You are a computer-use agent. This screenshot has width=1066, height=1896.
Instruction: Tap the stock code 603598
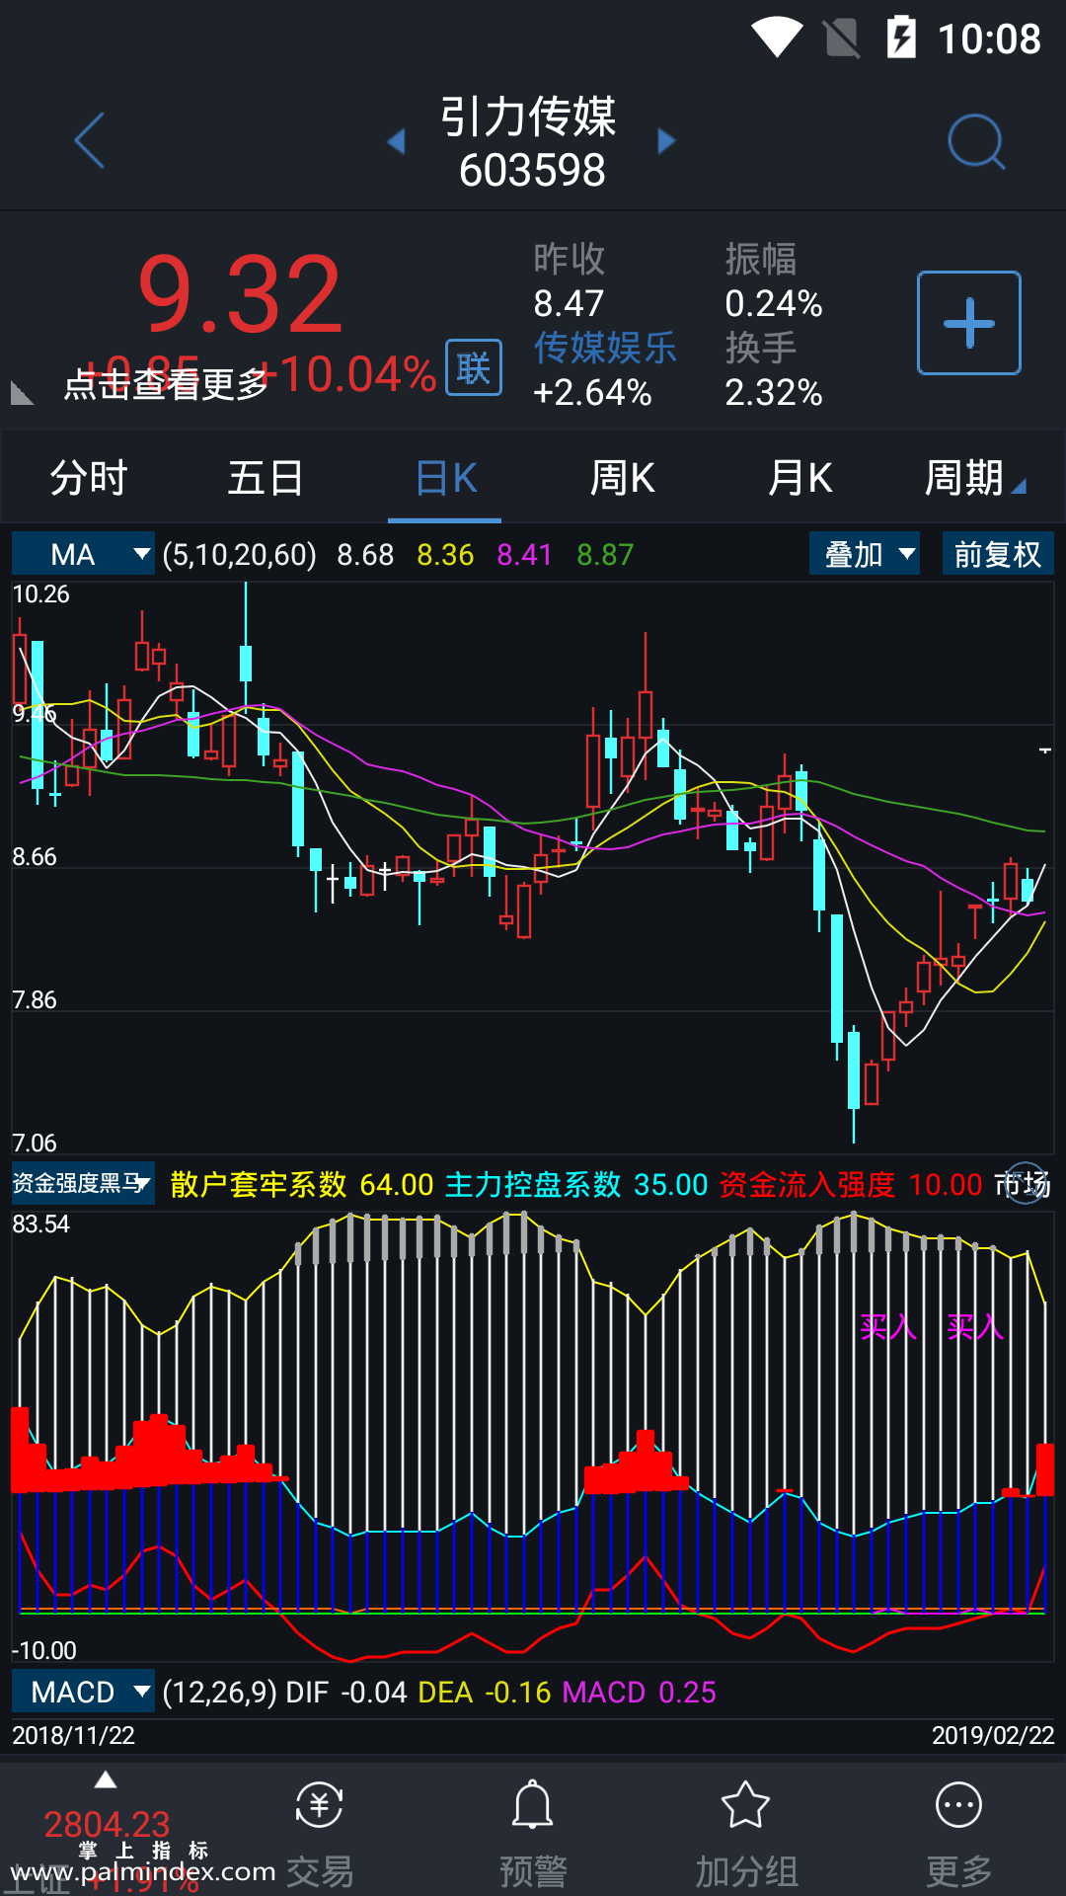pyautogui.click(x=532, y=170)
